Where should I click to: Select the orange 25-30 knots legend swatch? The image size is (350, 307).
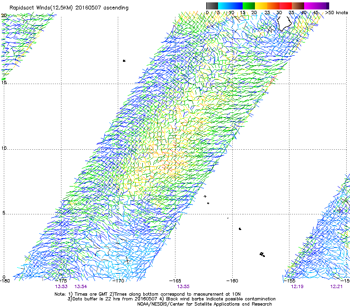click(273, 6)
